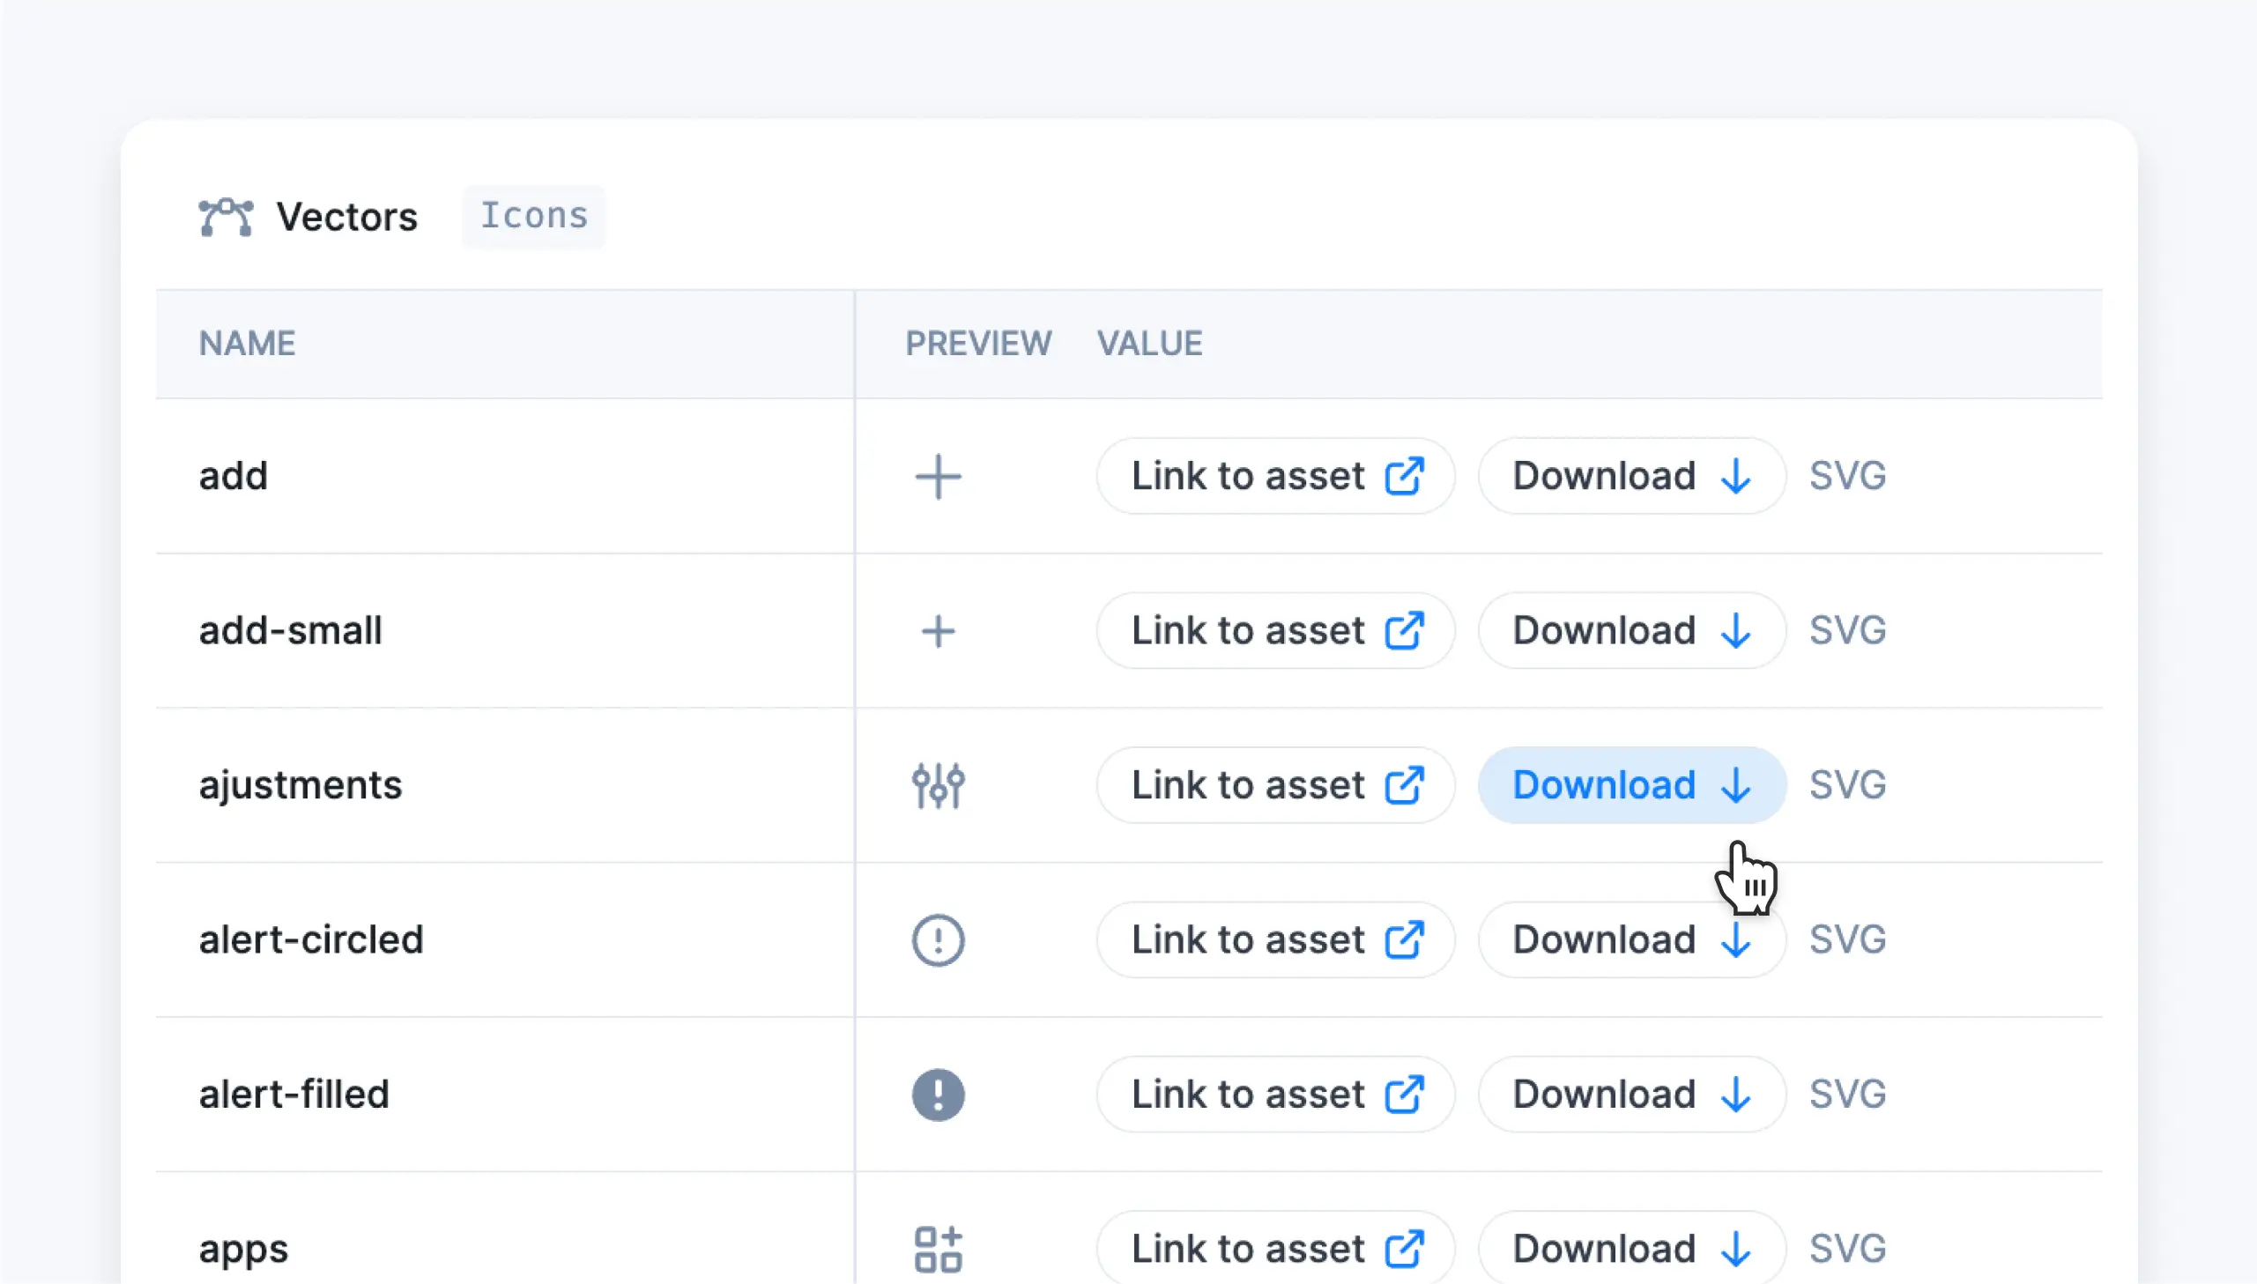Download the add SVG

click(1631, 476)
